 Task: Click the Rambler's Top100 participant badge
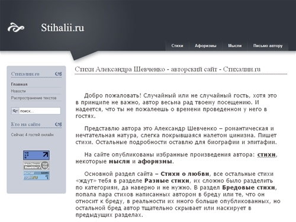click(x=36, y=165)
